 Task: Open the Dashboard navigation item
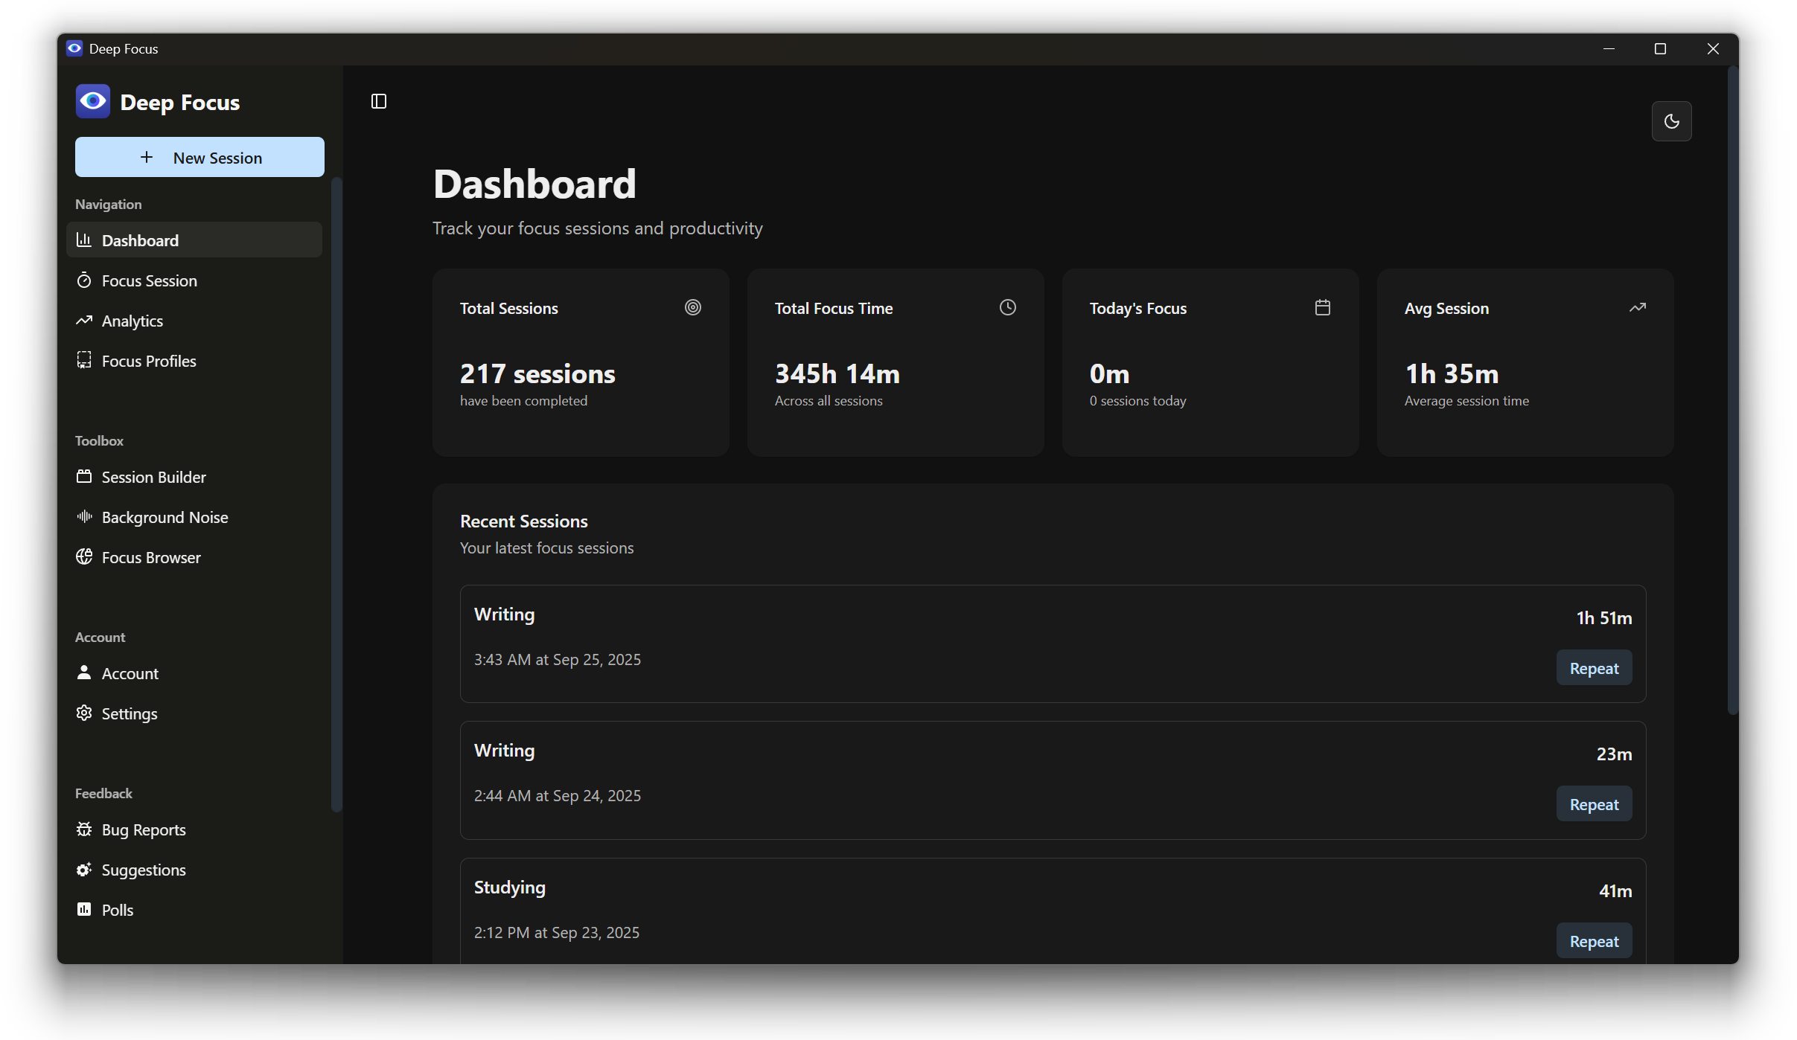(194, 240)
